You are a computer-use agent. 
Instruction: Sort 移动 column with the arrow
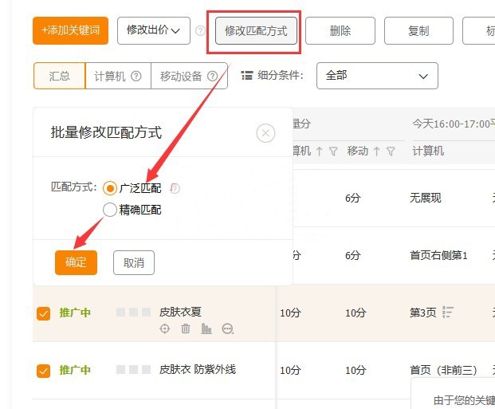tap(376, 151)
